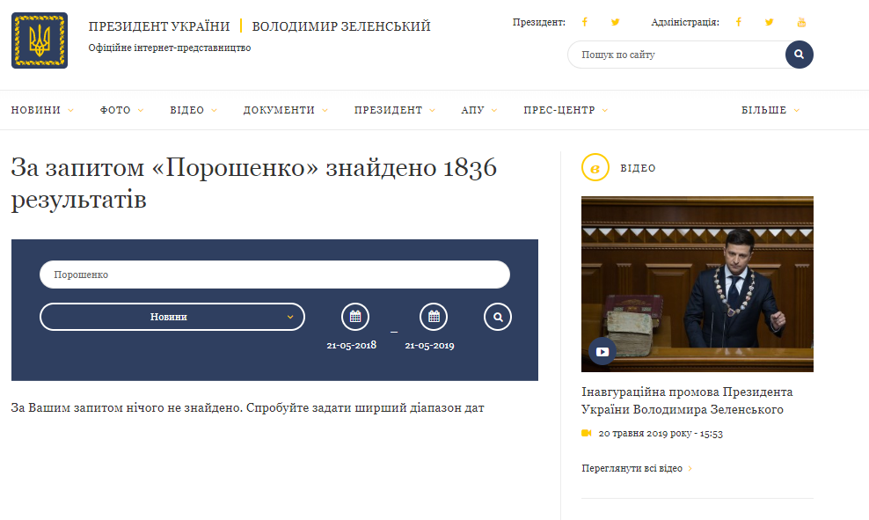Open the end date calendar picker
This screenshot has width=869, height=520.
click(x=434, y=317)
